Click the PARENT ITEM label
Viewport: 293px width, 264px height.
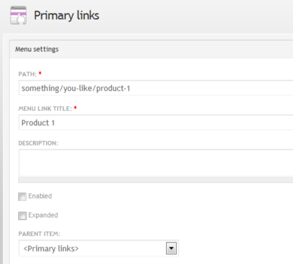(39, 234)
